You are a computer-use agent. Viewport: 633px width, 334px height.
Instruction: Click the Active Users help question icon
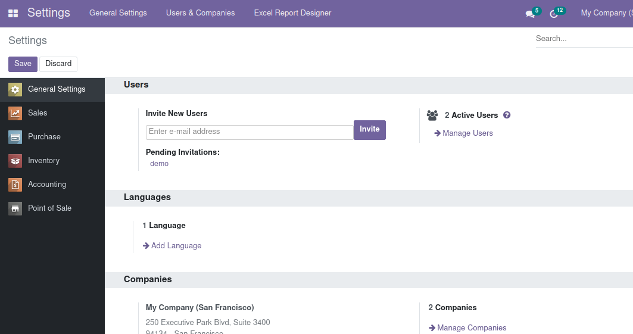click(507, 115)
